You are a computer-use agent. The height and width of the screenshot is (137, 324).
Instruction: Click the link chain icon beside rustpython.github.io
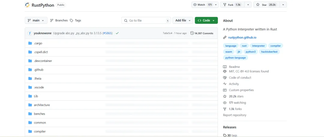coord(225,38)
